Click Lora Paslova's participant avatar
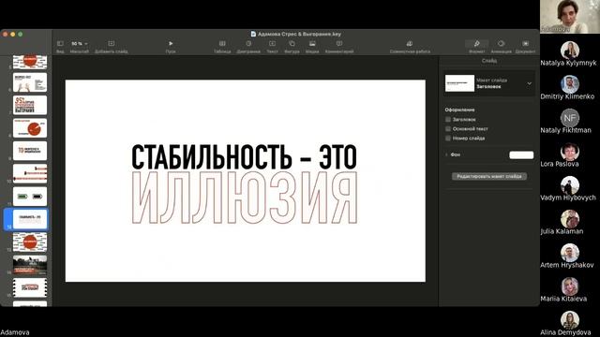600x337 pixels. (570, 152)
